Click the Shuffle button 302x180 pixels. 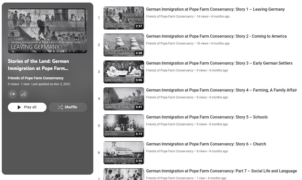[x=68, y=107]
